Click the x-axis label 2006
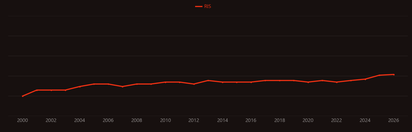The image size is (412, 132). tap(108, 121)
